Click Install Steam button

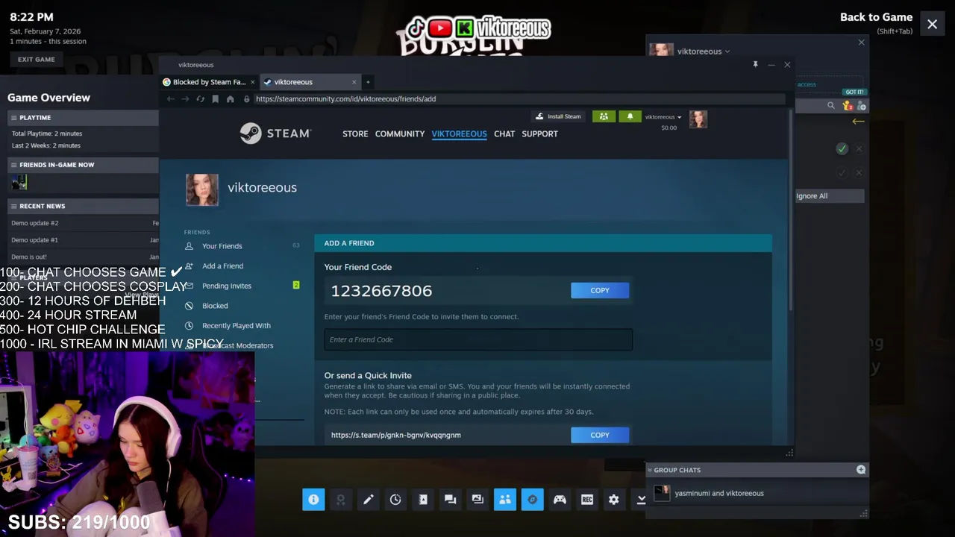point(558,116)
